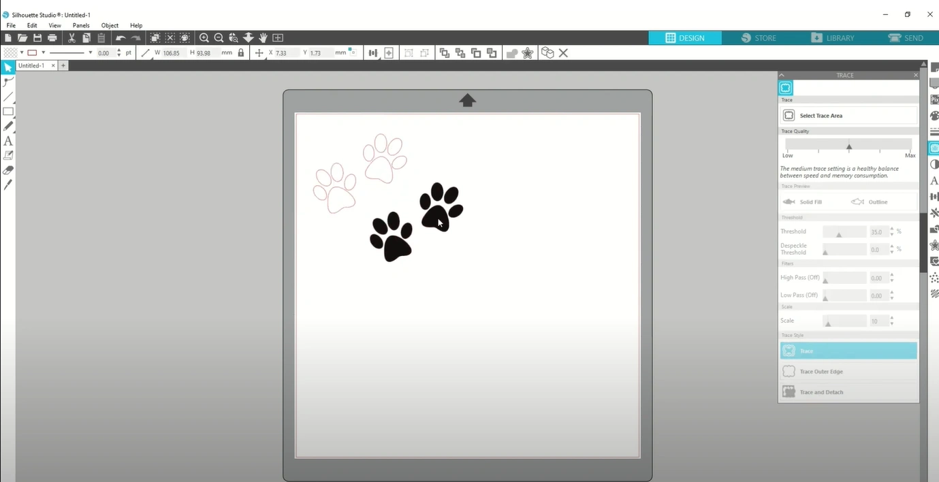The width and height of the screenshot is (939, 482).
Task: Click the Select Trace Area button
Action: (848, 116)
